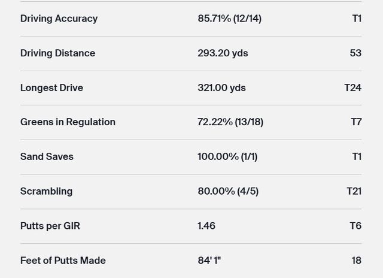Click the Sand Saves label

coord(47,157)
